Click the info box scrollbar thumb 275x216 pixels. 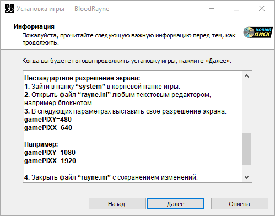coord(246,149)
